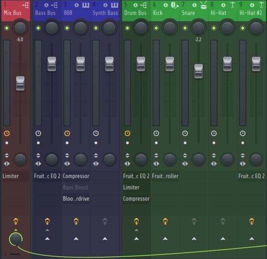Toggle effects enable on Snare track

(x=194, y=221)
